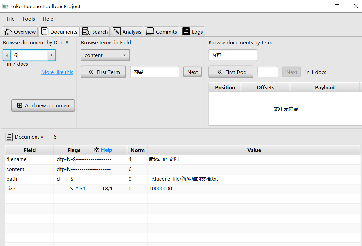Screen dimensions: 362x246
Task: Select the size field row
Action: [182, 189]
